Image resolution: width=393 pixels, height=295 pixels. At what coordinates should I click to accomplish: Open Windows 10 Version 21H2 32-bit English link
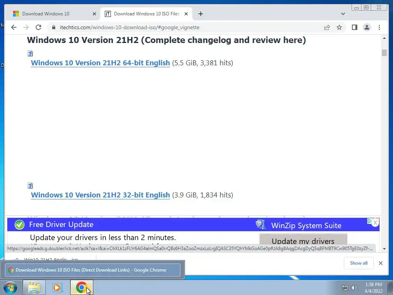coord(100,195)
